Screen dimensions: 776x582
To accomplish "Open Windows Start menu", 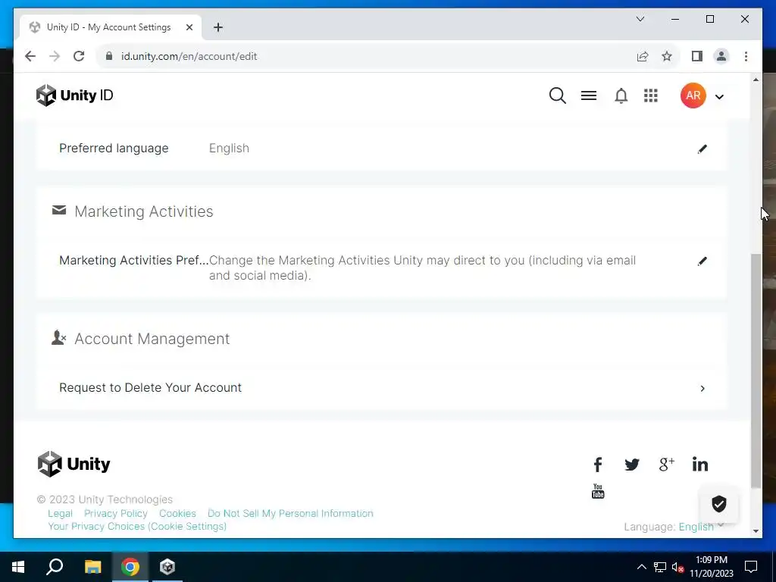I will 18,567.
